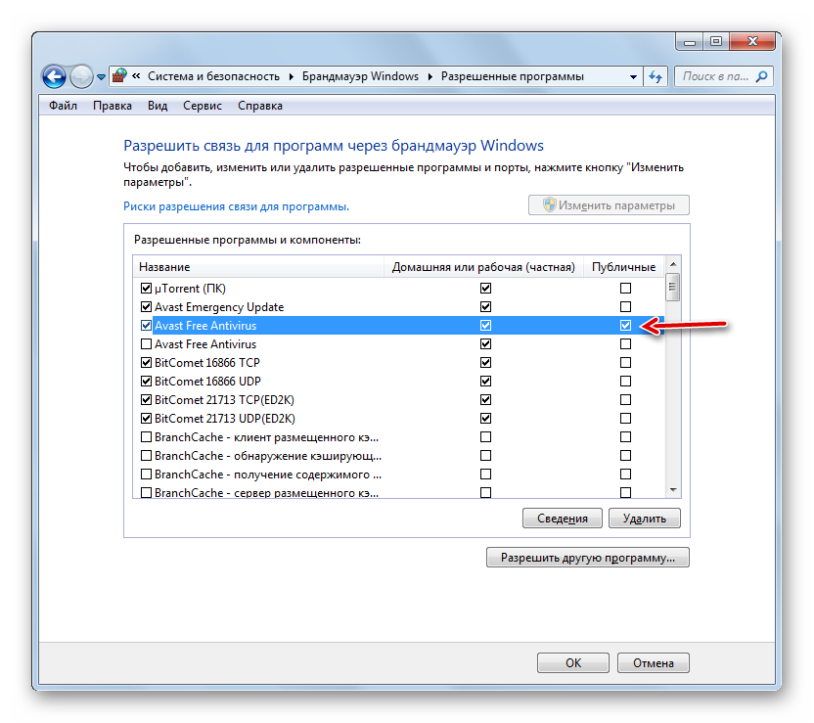Image resolution: width=814 pixels, height=723 pixels.
Task: Click the Back navigation arrow
Action: coord(54,76)
